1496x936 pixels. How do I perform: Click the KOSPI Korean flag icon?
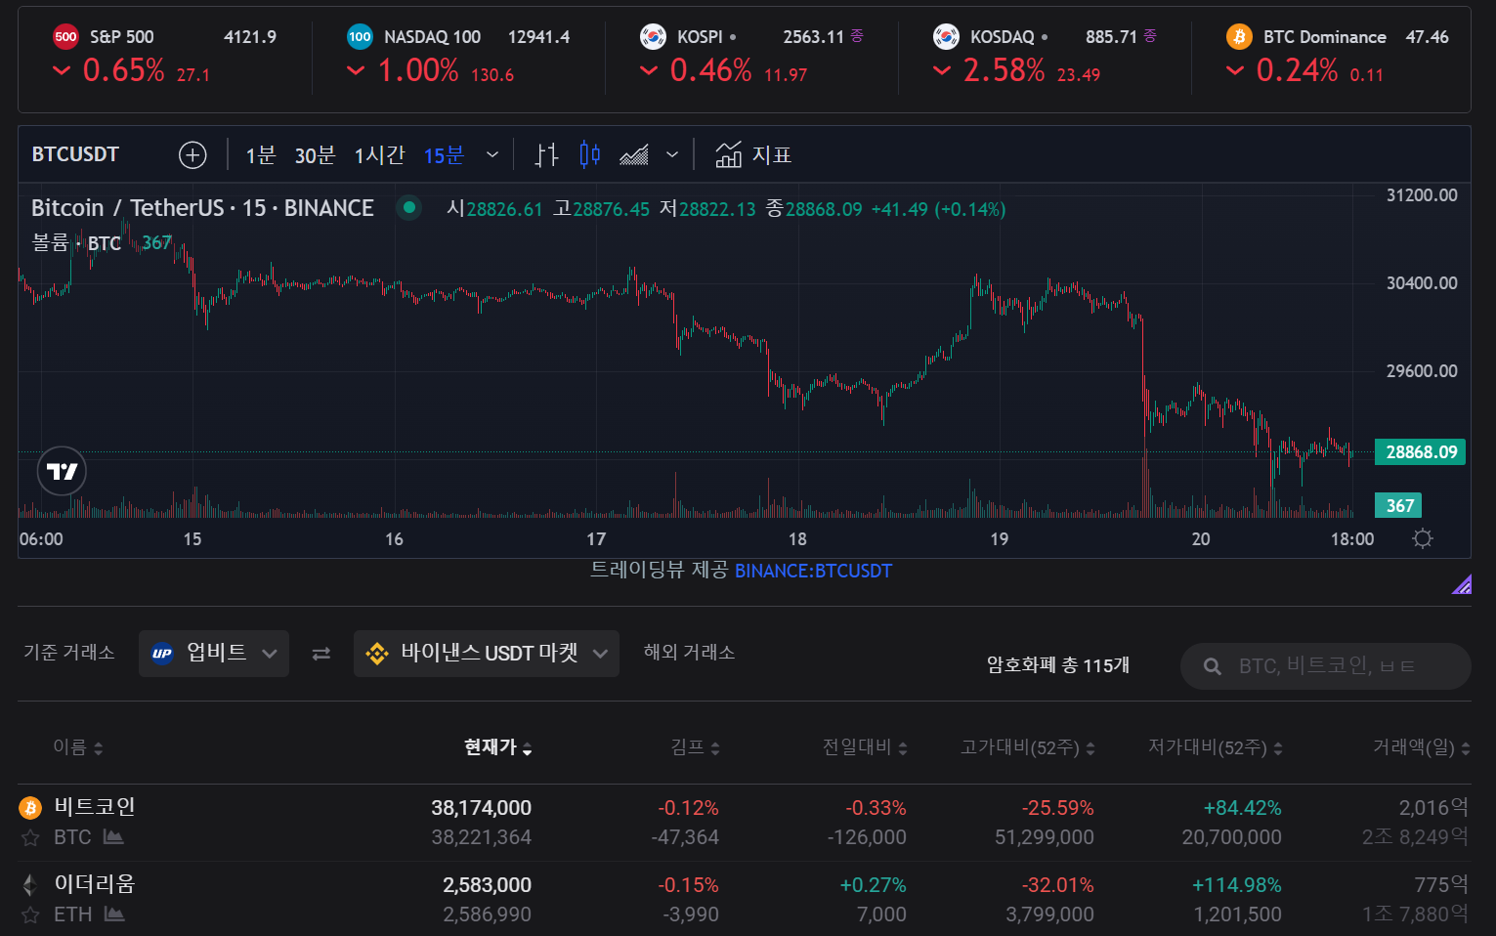[x=653, y=37]
